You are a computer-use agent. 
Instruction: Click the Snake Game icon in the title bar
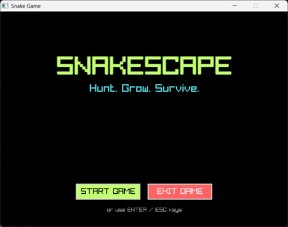5,6
